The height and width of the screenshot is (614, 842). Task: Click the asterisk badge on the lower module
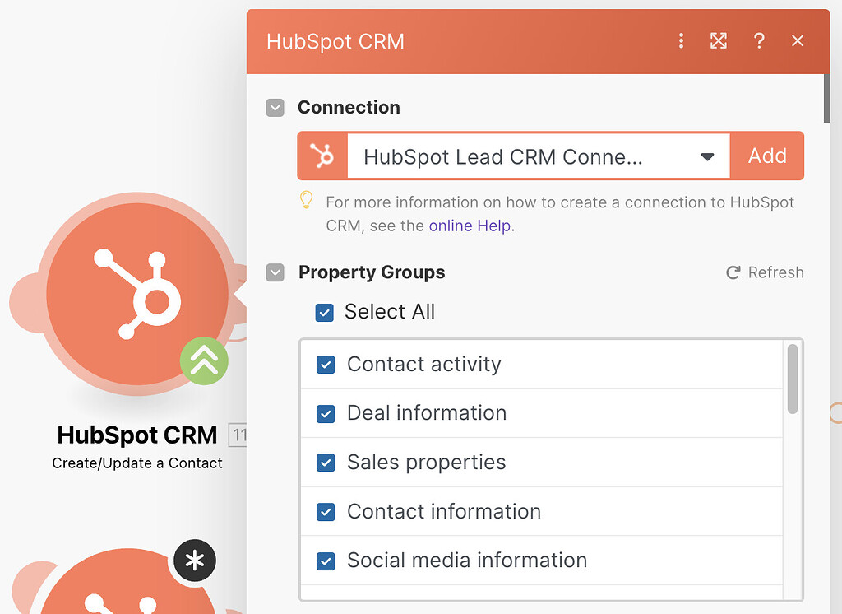coord(194,561)
